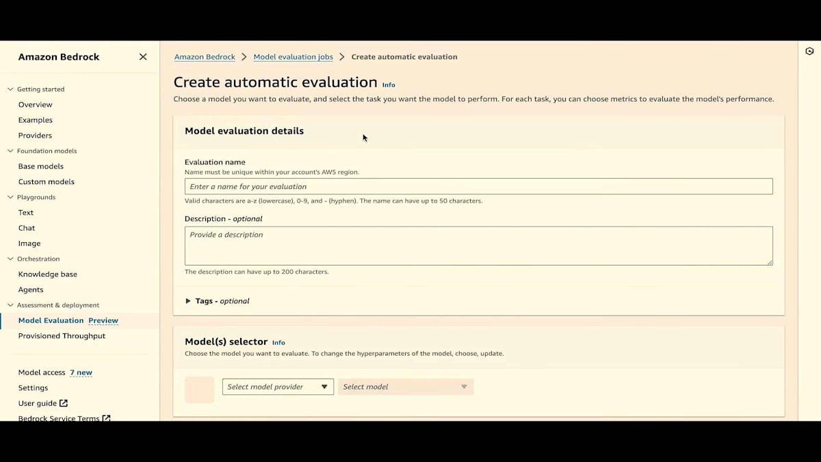Image resolution: width=821 pixels, height=462 pixels.
Task: Focus the Evaluation name input field
Action: coord(479,186)
